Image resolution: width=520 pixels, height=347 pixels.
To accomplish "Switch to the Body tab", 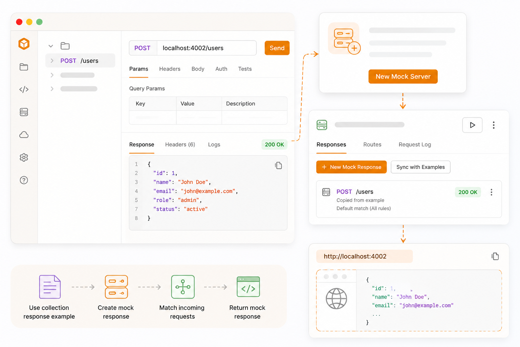I will (198, 69).
